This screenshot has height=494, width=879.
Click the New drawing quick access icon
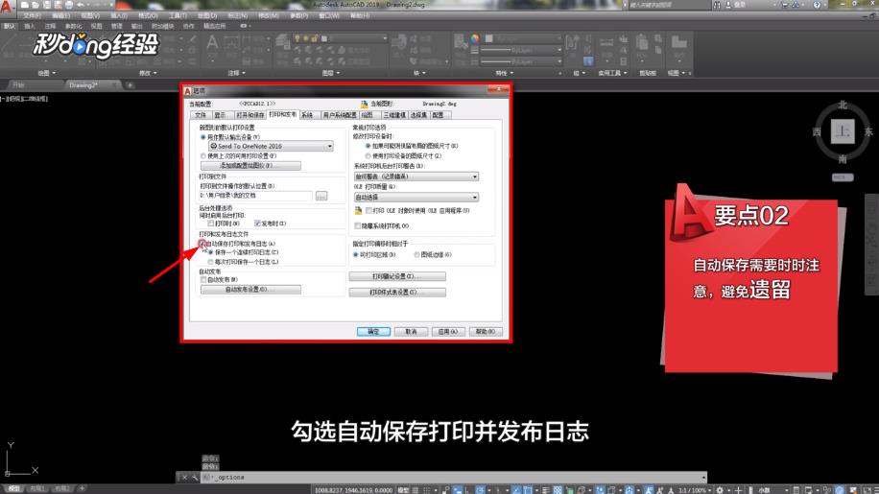coord(25,5)
